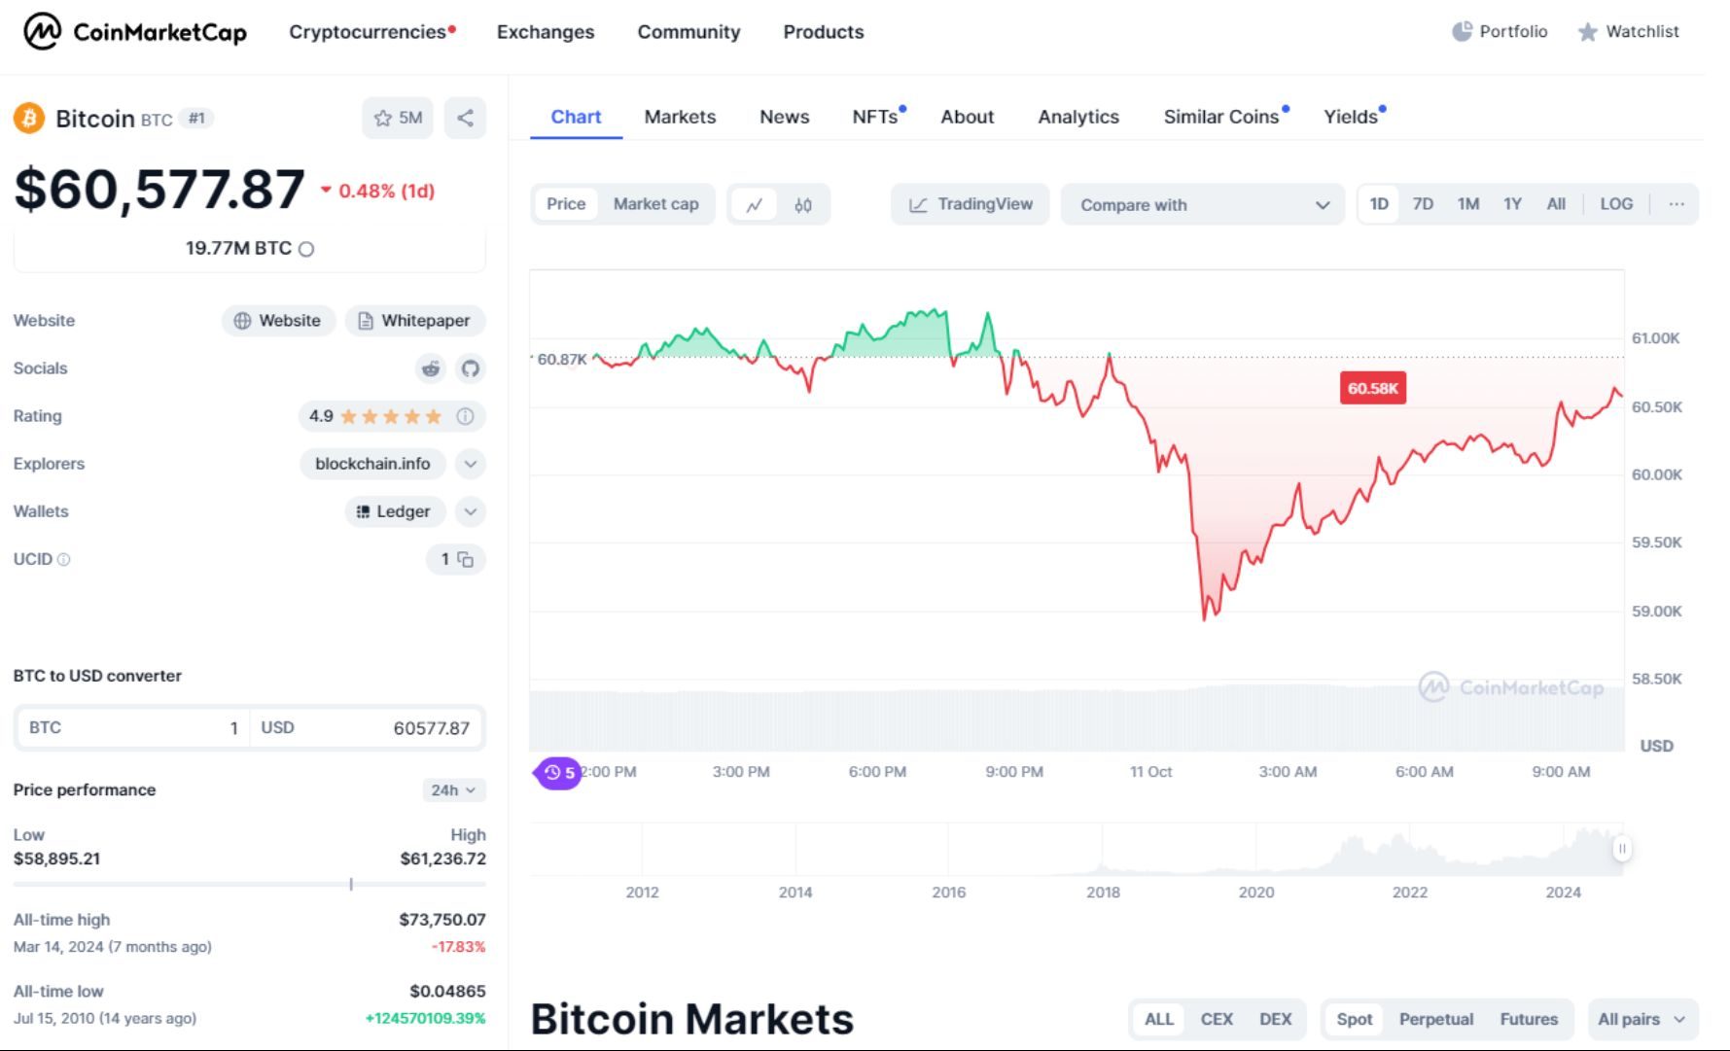1730x1051 pixels.
Task: Enable LOG scale on chart
Action: pyautogui.click(x=1616, y=204)
